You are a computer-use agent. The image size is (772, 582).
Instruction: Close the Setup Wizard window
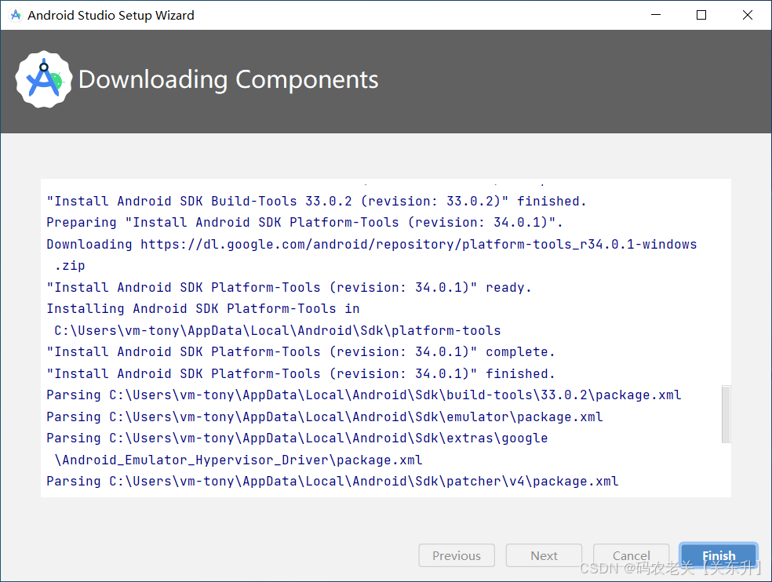point(748,15)
